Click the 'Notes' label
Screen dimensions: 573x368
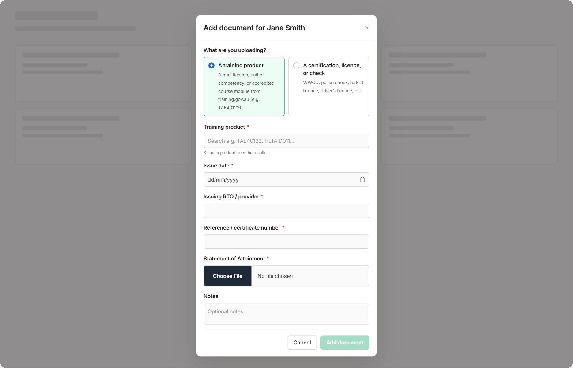(211, 296)
